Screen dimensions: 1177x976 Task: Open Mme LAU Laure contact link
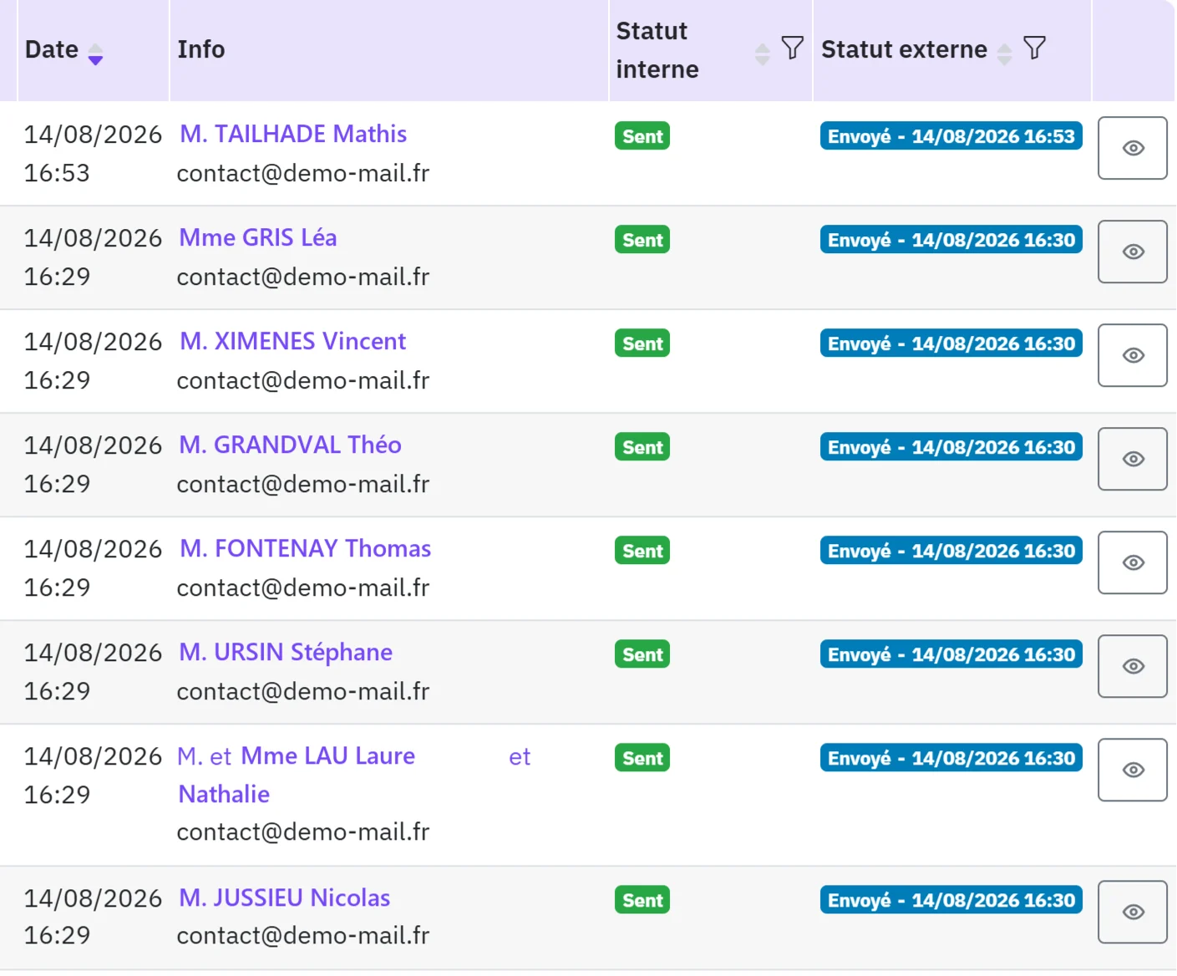(x=328, y=755)
